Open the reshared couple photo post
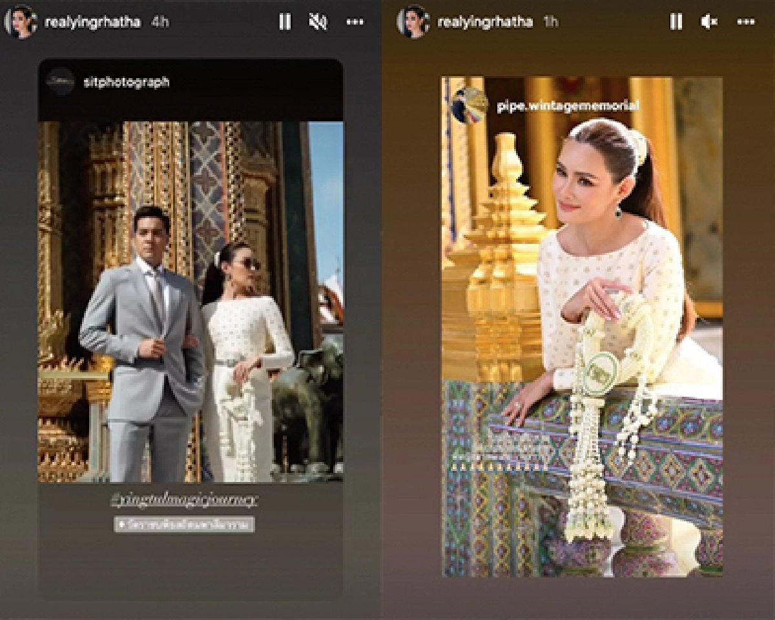This screenshot has width=775, height=620. click(x=191, y=301)
